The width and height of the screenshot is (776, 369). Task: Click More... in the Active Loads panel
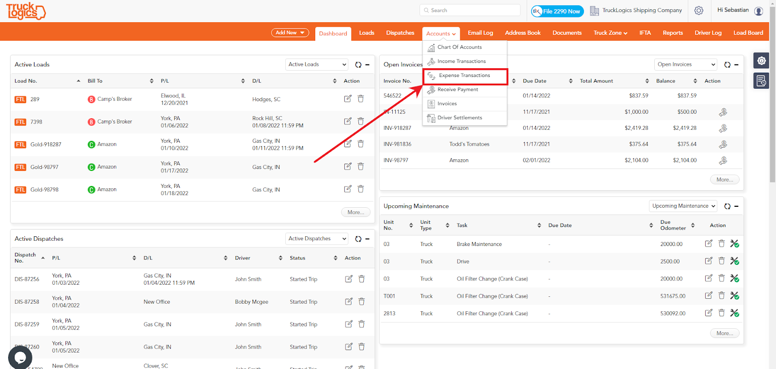[356, 212]
